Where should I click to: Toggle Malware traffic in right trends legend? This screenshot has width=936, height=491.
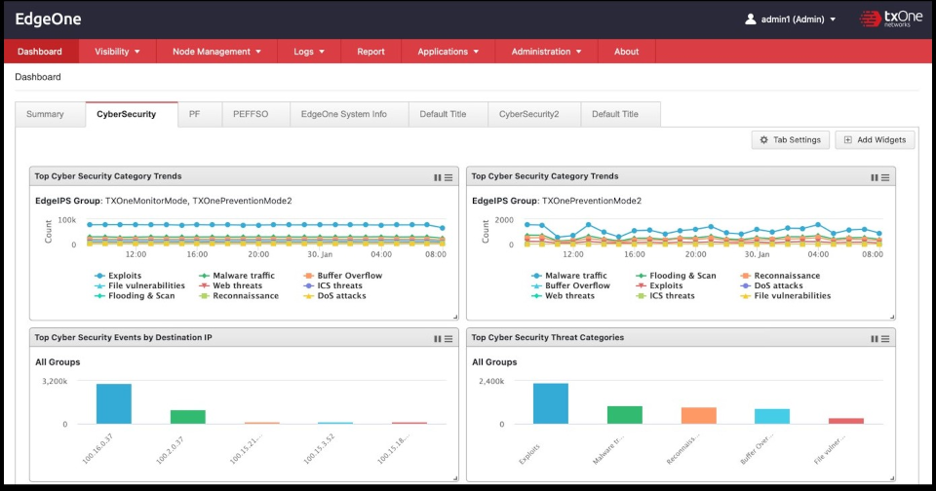pos(568,276)
